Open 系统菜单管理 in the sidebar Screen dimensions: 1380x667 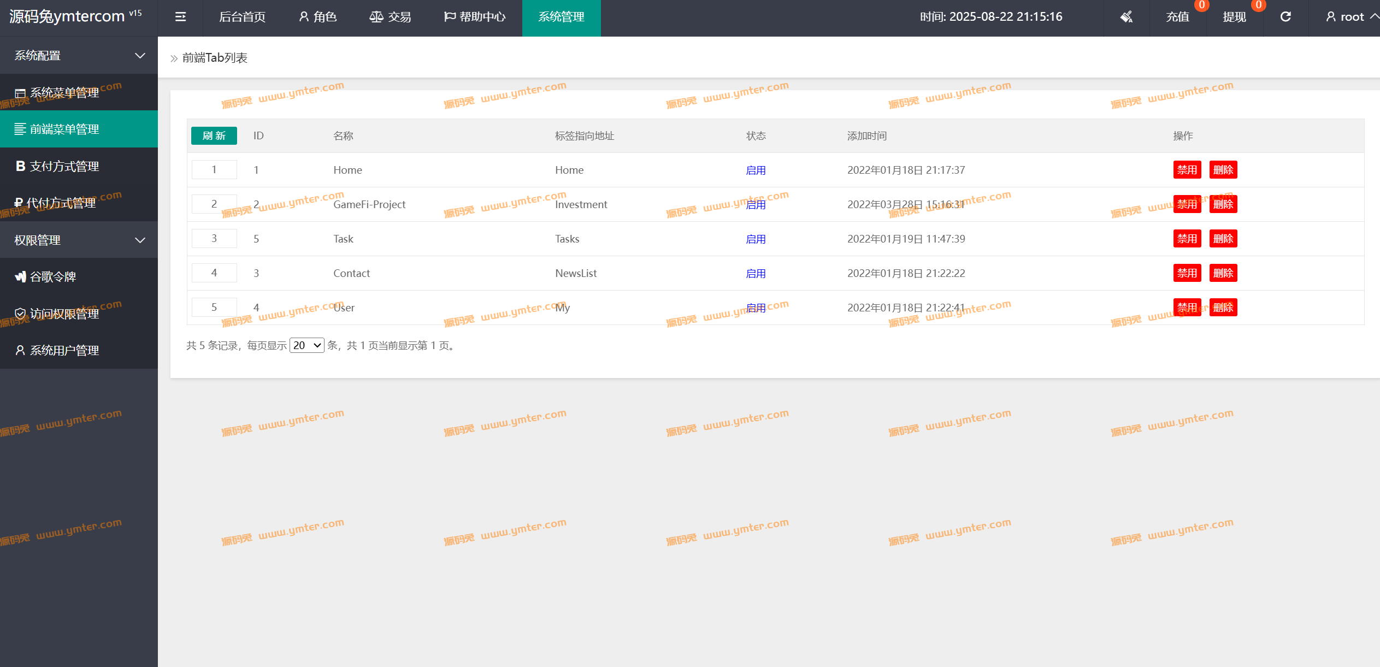[x=79, y=93]
